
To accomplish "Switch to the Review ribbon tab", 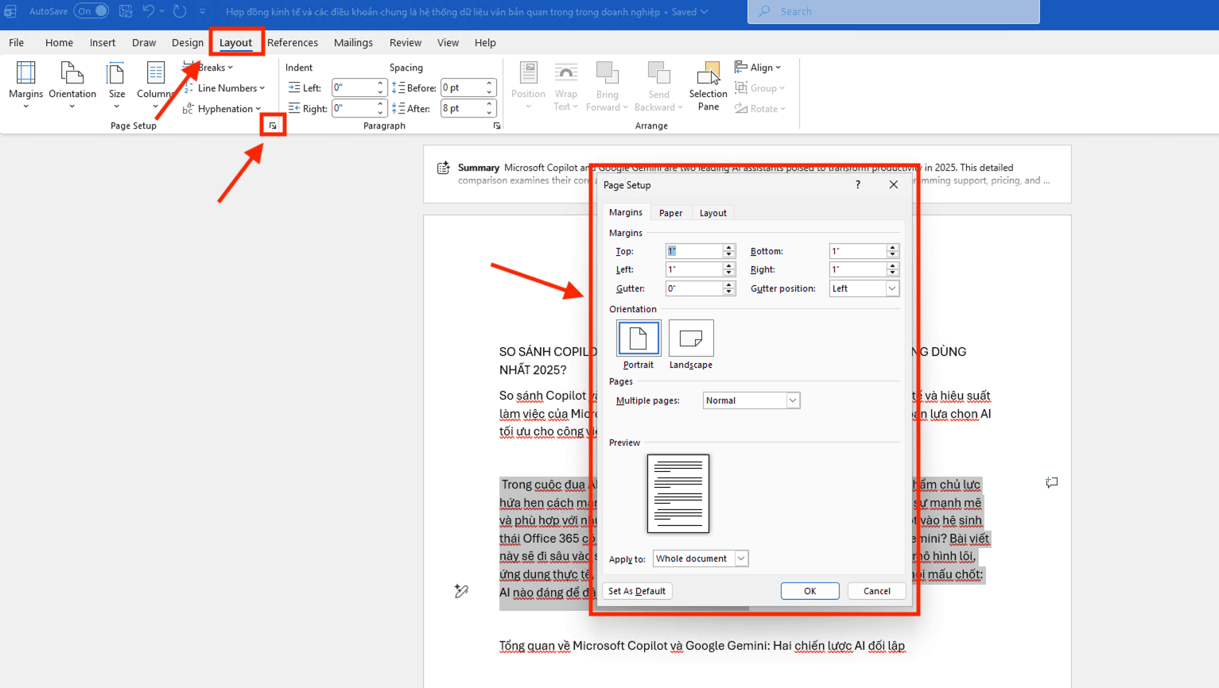I will pyautogui.click(x=406, y=43).
